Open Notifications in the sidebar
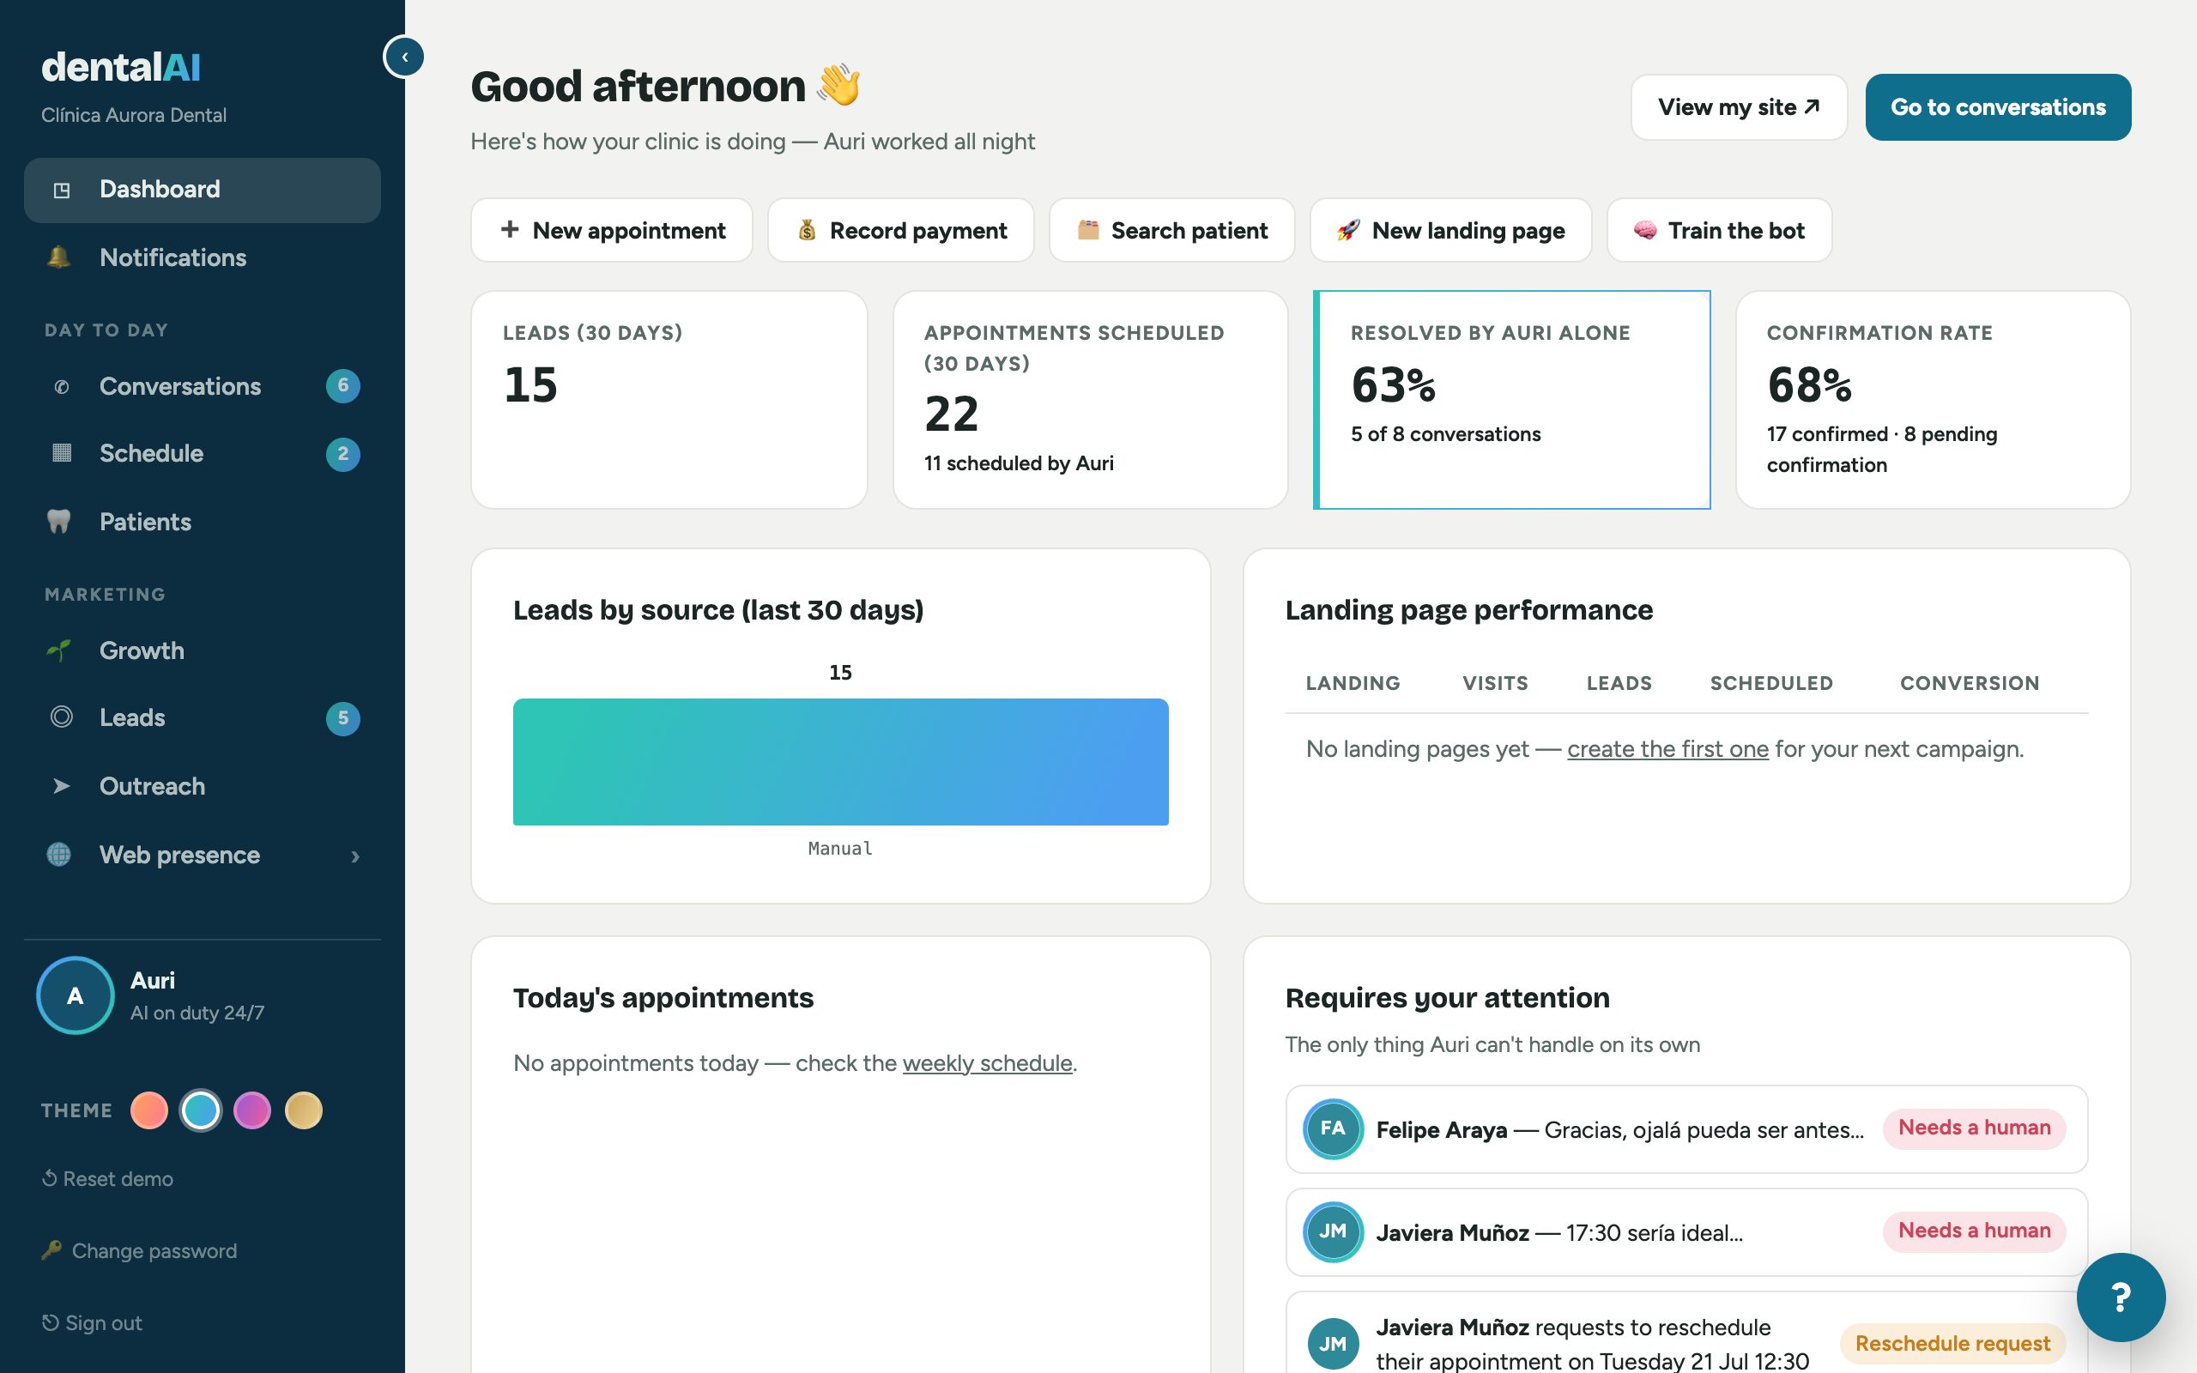This screenshot has height=1373, width=2197. click(202, 258)
